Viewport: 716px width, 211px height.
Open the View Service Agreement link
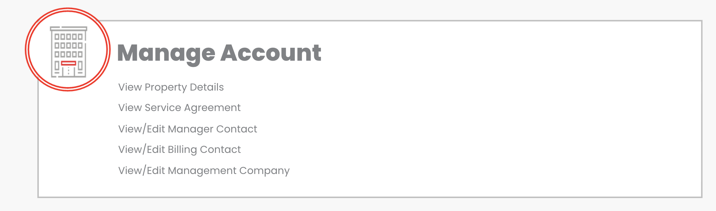(x=179, y=107)
